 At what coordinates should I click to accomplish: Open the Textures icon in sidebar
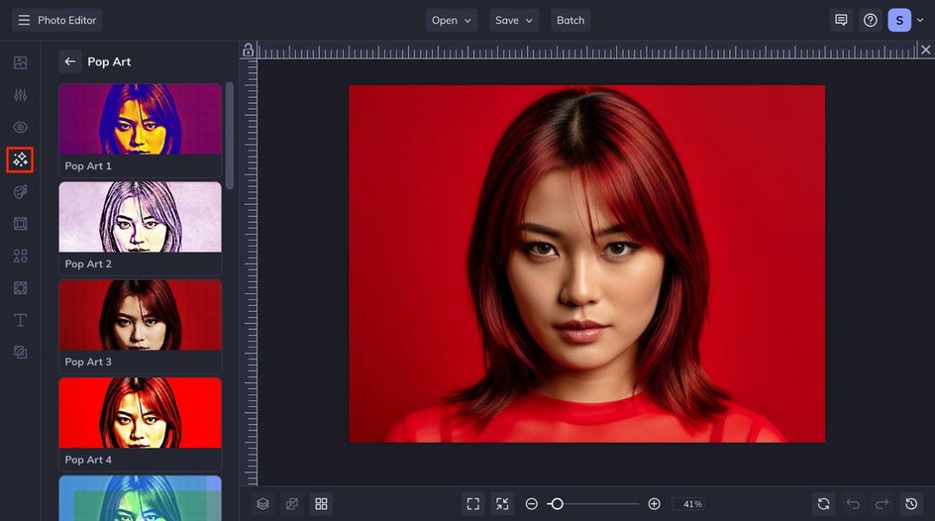click(20, 353)
